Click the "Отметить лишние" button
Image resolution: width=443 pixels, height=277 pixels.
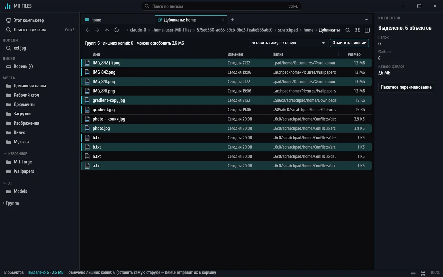[349, 43]
